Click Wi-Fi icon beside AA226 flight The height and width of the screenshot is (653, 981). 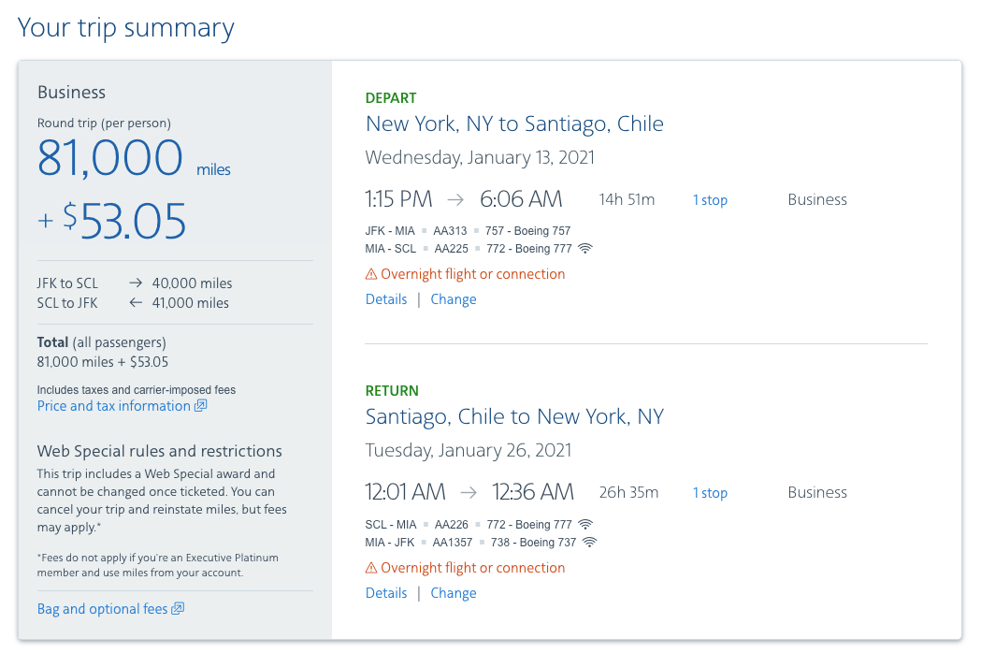click(x=585, y=524)
